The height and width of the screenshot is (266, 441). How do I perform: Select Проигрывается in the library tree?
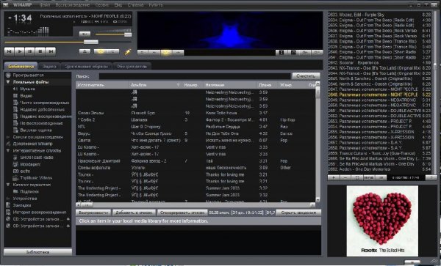(28, 75)
